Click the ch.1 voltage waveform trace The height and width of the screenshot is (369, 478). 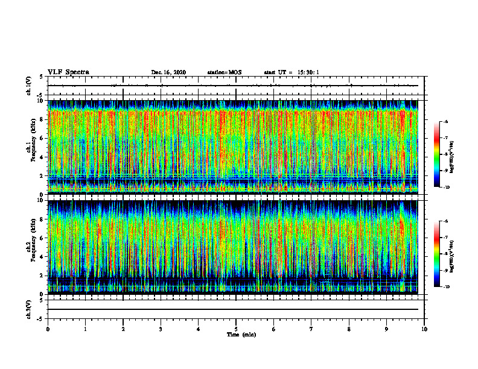pos(233,86)
